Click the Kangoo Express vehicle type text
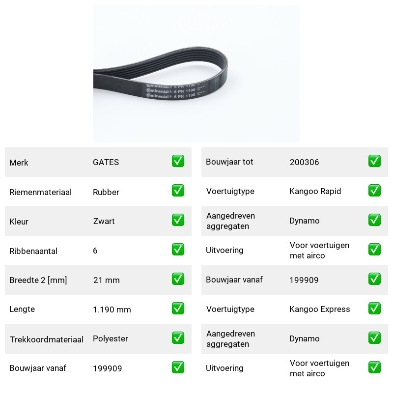 tap(320, 309)
